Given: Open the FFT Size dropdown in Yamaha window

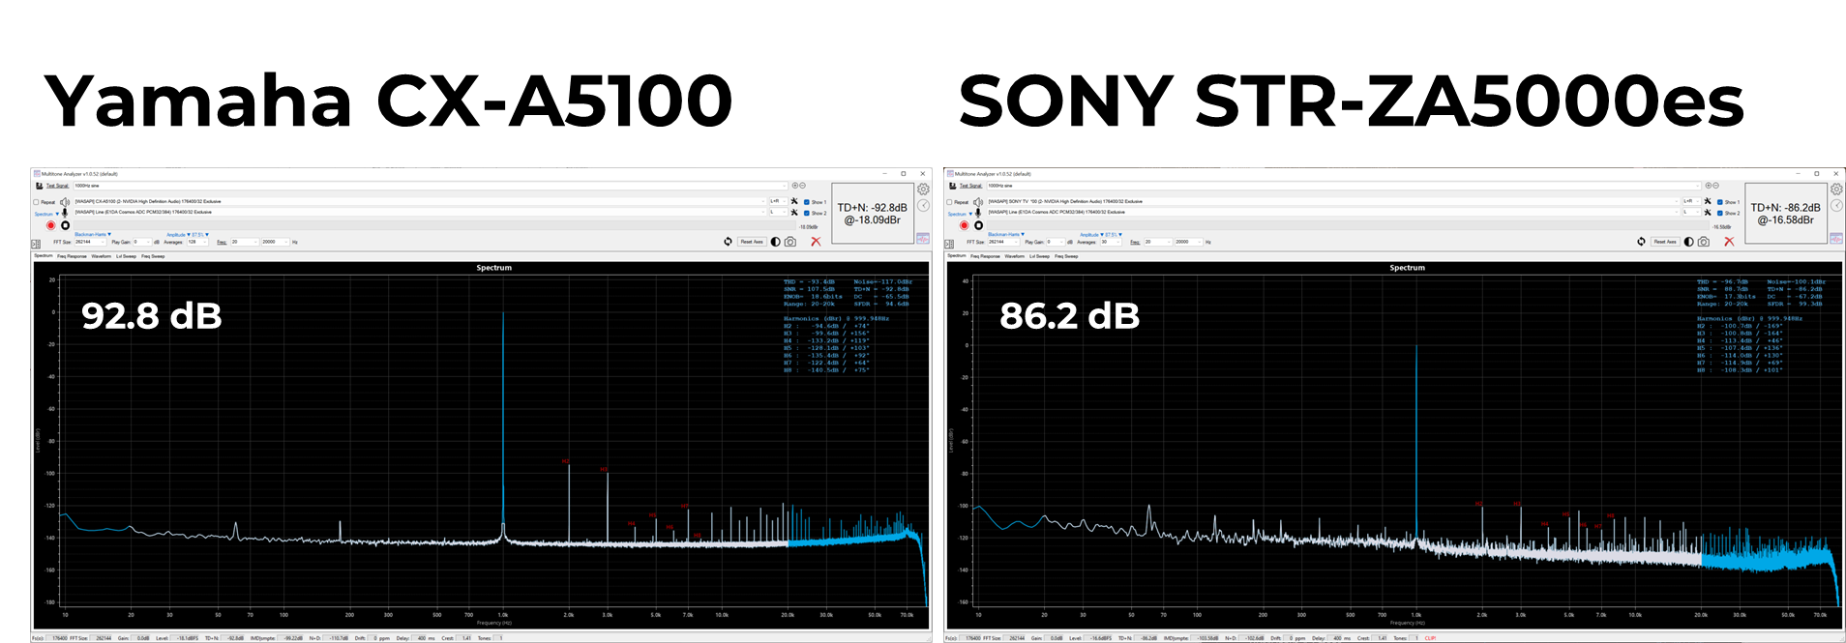Looking at the screenshot, I should [x=91, y=242].
